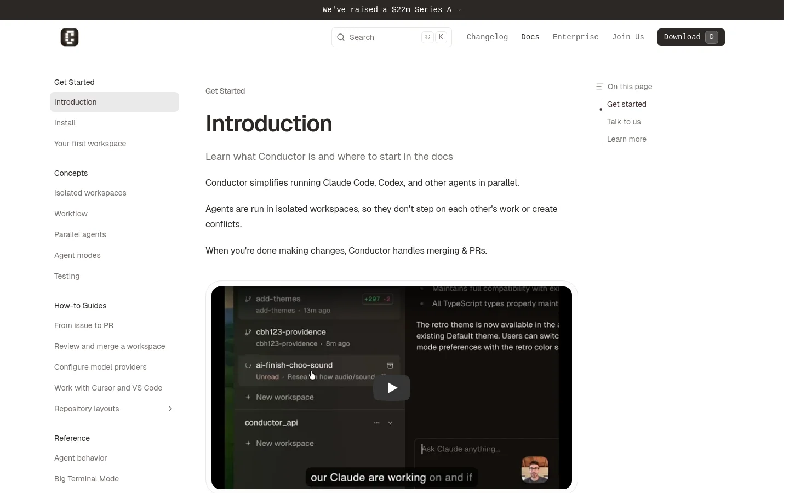Image resolution: width=789 pixels, height=493 pixels.
Task: Click New workspace under conductor_api in video
Action: click(x=279, y=443)
